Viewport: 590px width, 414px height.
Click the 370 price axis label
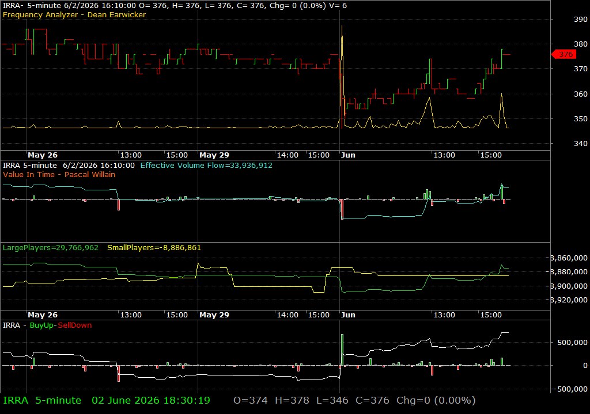tap(581, 69)
